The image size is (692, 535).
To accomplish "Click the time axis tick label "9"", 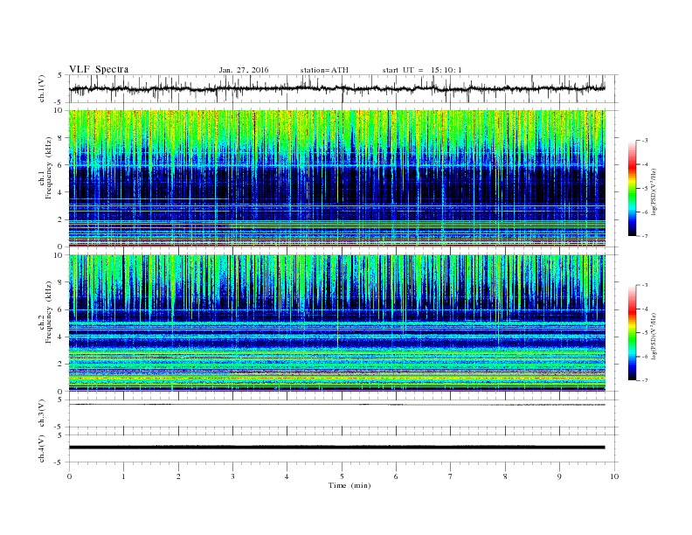I will click(x=559, y=476).
